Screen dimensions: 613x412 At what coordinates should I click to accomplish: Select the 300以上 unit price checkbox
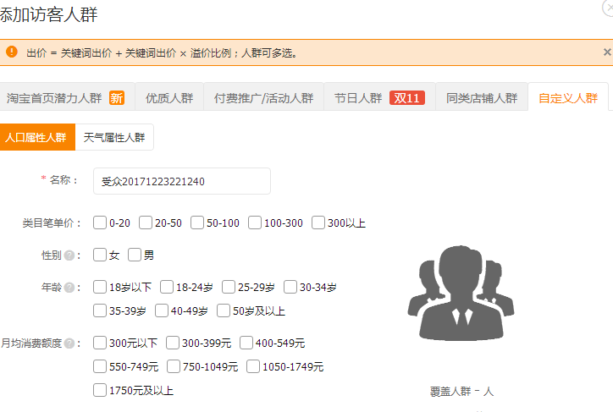[318, 223]
